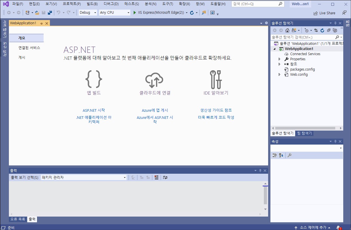This screenshot has height=230, width=351.
Task: Click the Refresh icon in Solution Explorer
Action: 322,30
